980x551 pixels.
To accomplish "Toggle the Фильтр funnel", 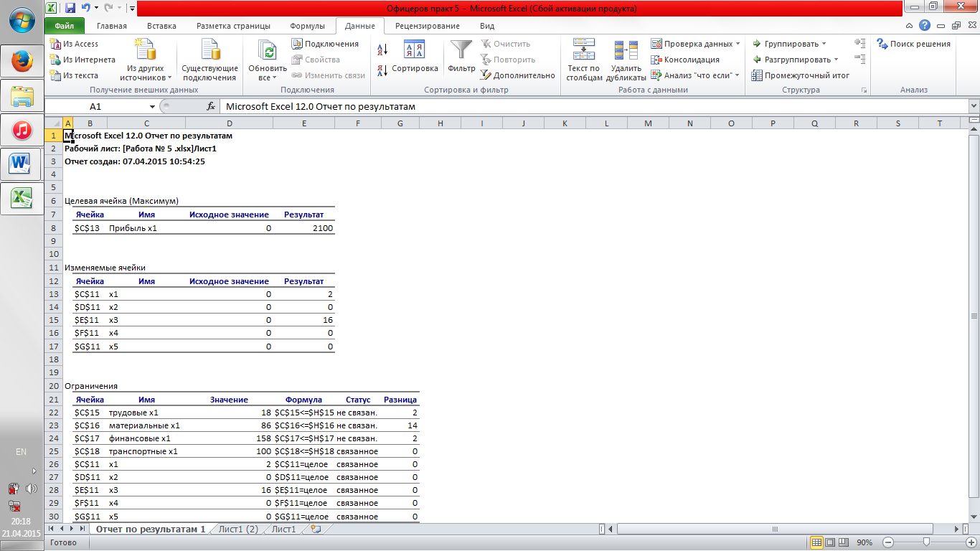I will 461,57.
